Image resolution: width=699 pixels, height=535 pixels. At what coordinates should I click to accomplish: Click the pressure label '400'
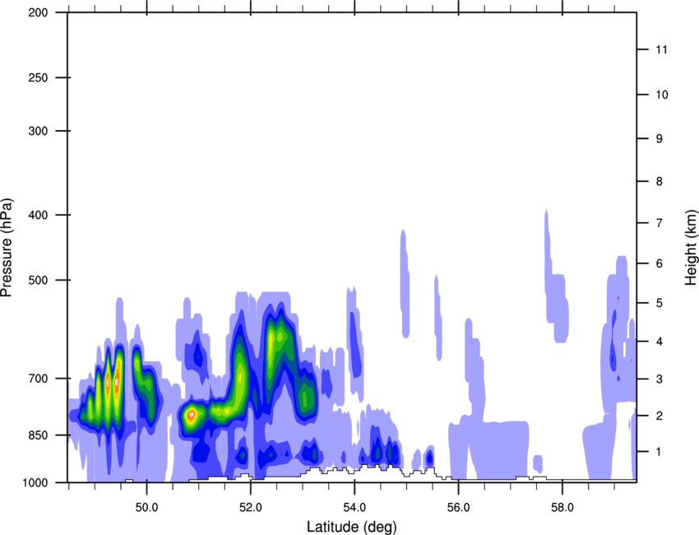[38, 215]
